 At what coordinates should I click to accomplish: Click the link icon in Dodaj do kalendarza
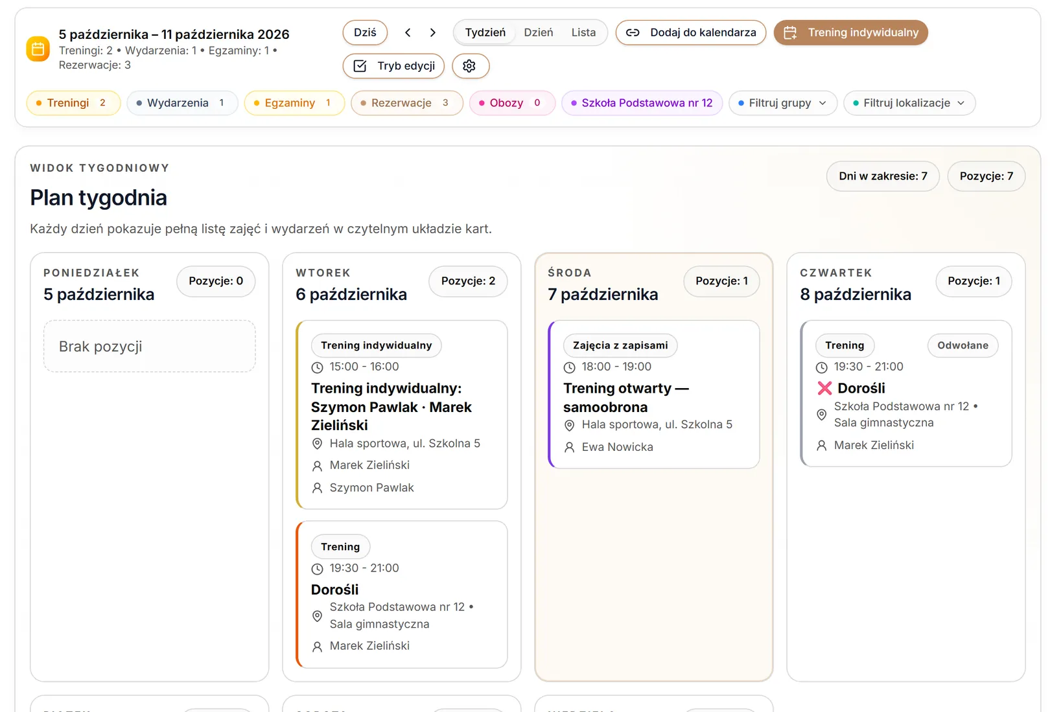tap(633, 32)
